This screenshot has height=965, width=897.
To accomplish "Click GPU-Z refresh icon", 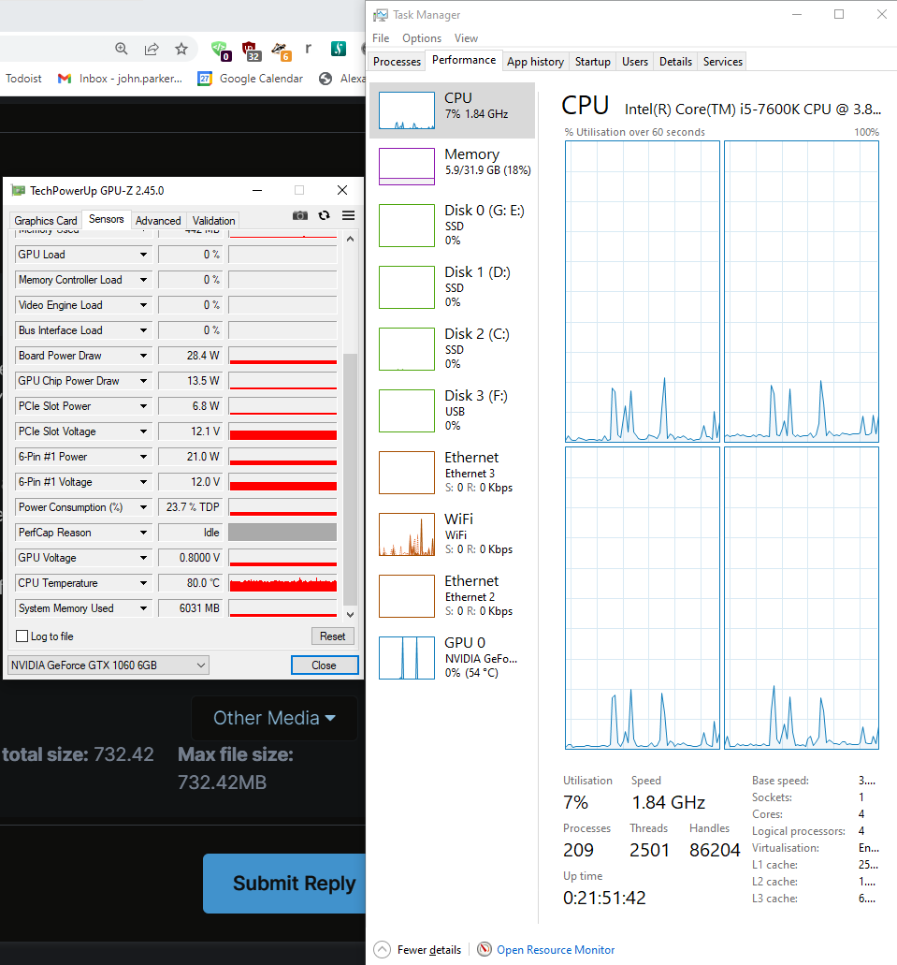I will tap(325, 215).
